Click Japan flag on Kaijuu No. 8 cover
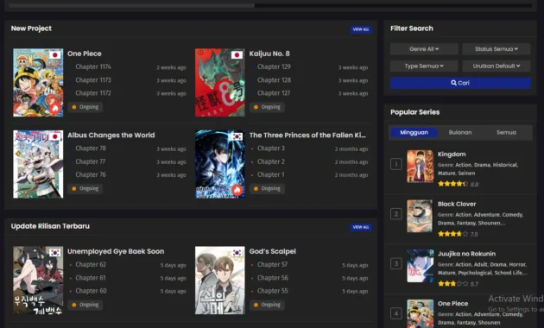Image resolution: width=544 pixels, height=328 pixels. (237, 55)
